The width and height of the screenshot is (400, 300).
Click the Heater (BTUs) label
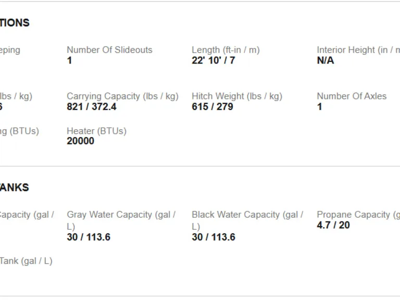(97, 131)
